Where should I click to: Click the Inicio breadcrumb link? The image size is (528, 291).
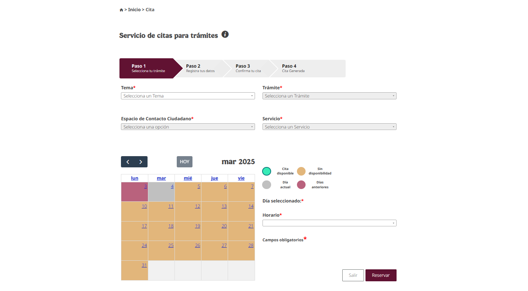134,10
